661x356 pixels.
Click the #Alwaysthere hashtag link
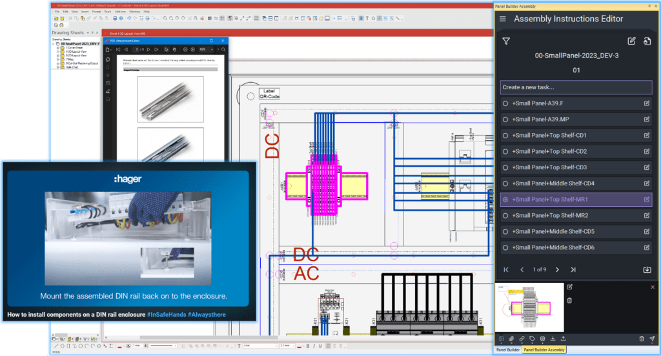(x=207, y=315)
